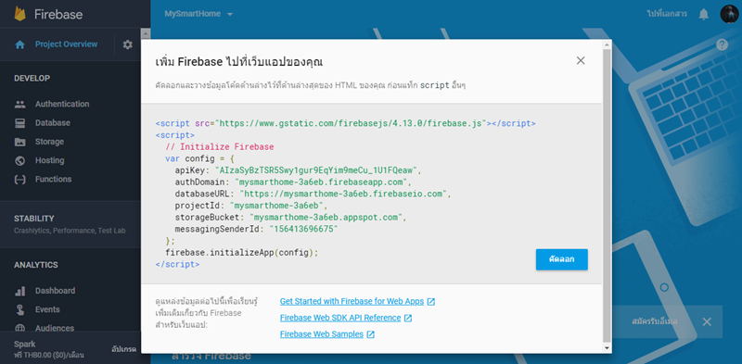742x364 pixels.
Task: Click the blue คัดลอก copy button
Action: point(562,259)
